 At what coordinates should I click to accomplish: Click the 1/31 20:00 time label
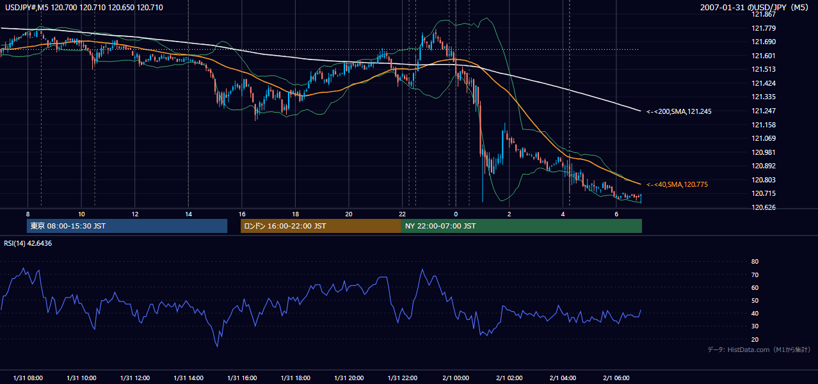pos(349,378)
